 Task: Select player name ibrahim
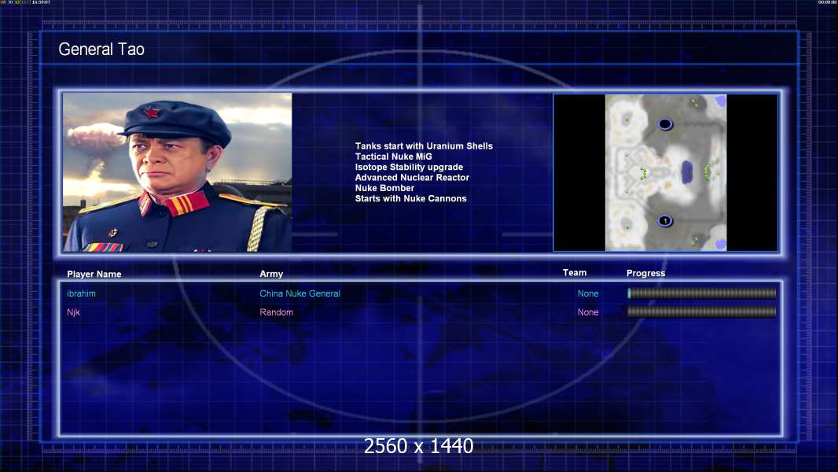[81, 293]
